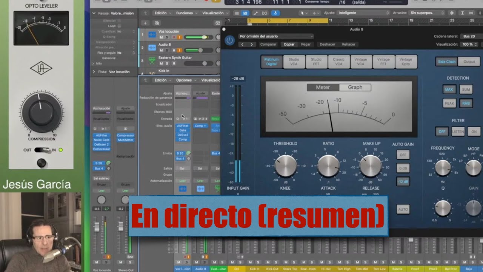Click the Universal Audio diamond logo
Viewport: 483px width, 272px height.
41,68
